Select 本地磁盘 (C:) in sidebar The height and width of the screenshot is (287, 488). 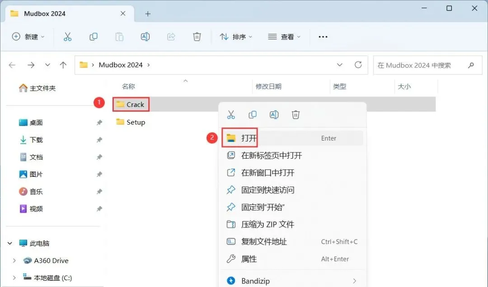coord(47,278)
